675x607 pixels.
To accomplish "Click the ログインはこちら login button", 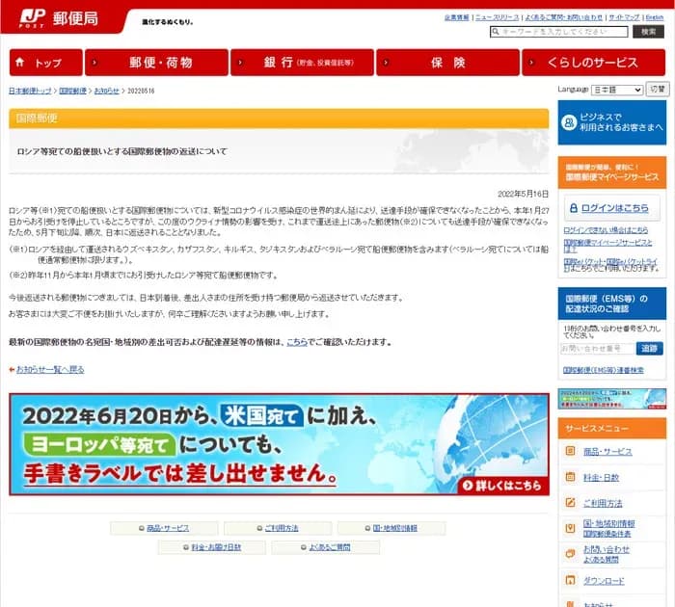I will [611, 208].
